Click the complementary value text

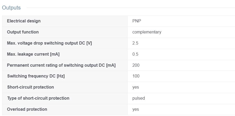(147, 32)
